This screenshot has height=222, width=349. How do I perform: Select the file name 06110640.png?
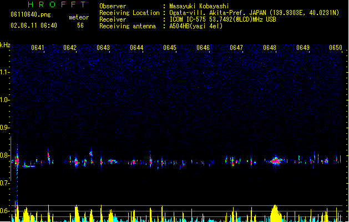click(x=31, y=14)
